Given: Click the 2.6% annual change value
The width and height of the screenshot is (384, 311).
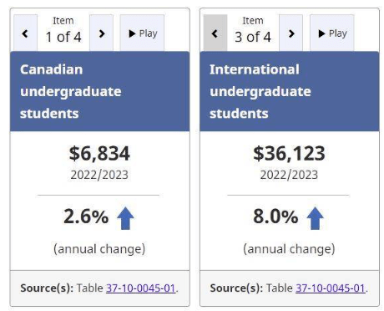Looking at the screenshot, I should (86, 217).
